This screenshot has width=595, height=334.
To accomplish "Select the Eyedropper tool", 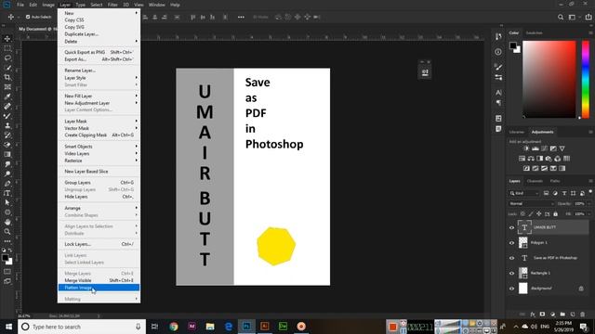I will (x=7, y=96).
